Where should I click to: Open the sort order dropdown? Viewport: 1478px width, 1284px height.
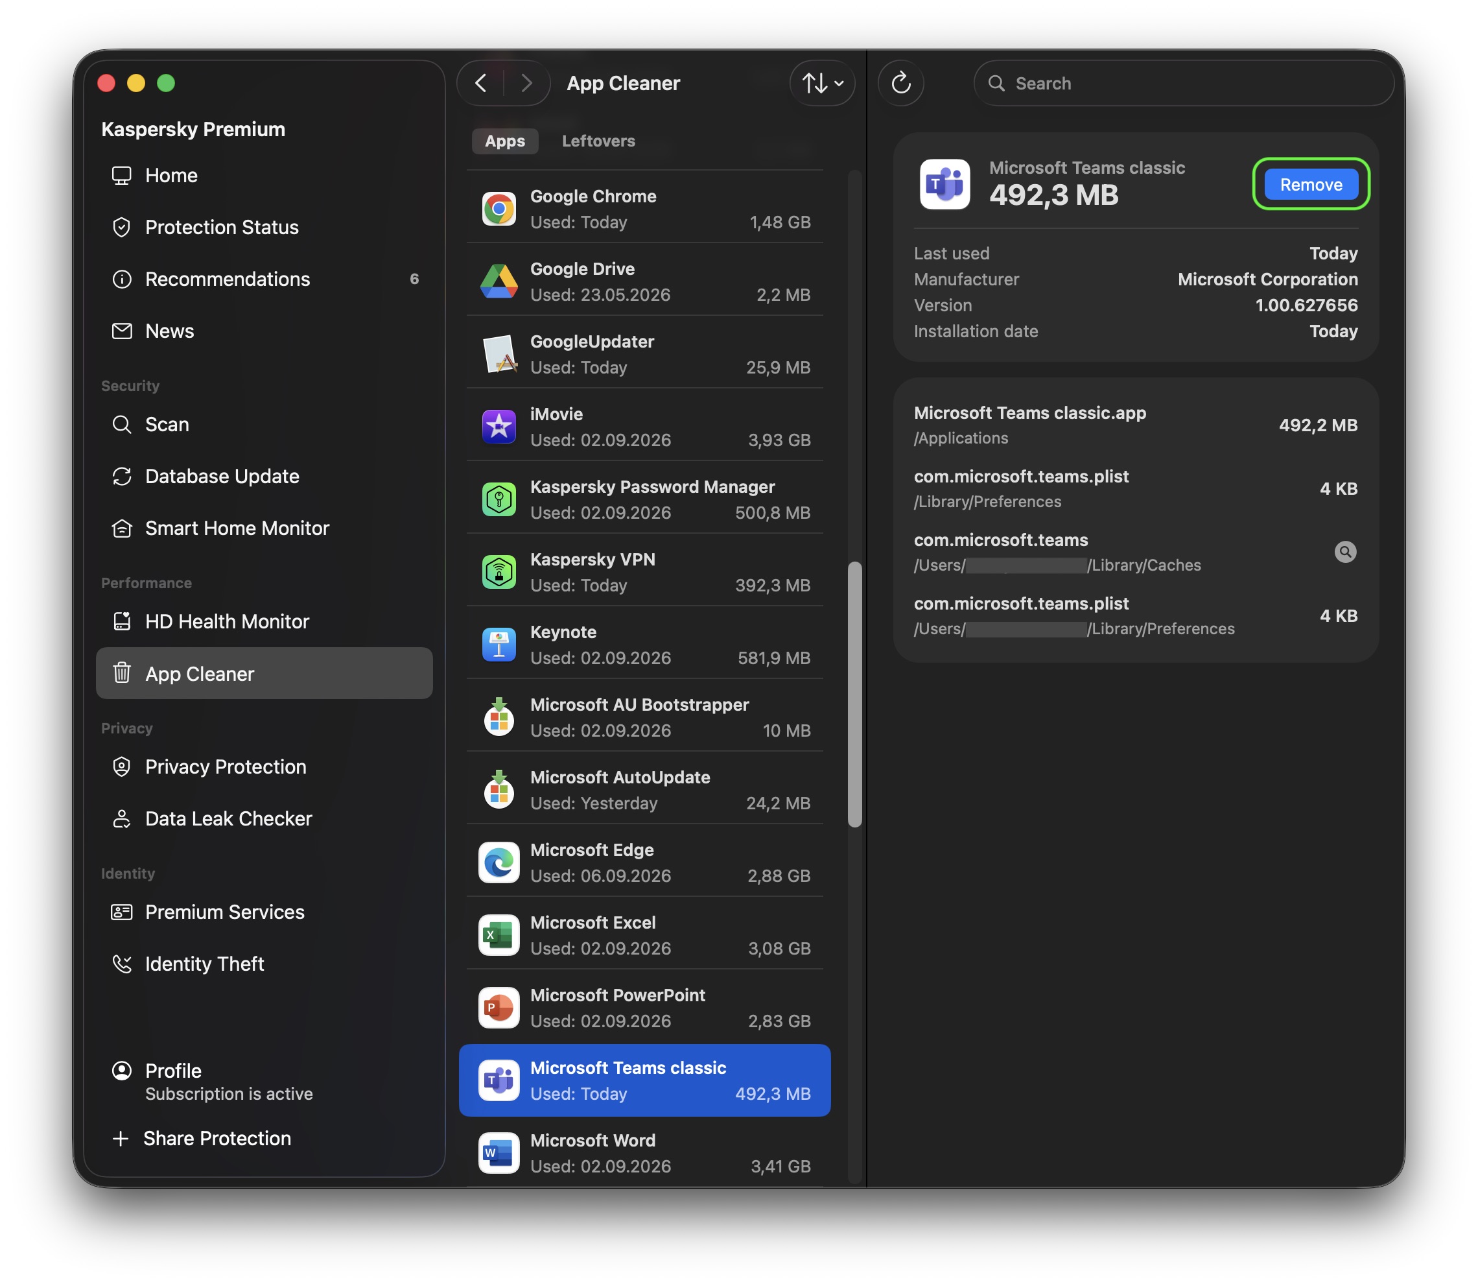point(822,83)
